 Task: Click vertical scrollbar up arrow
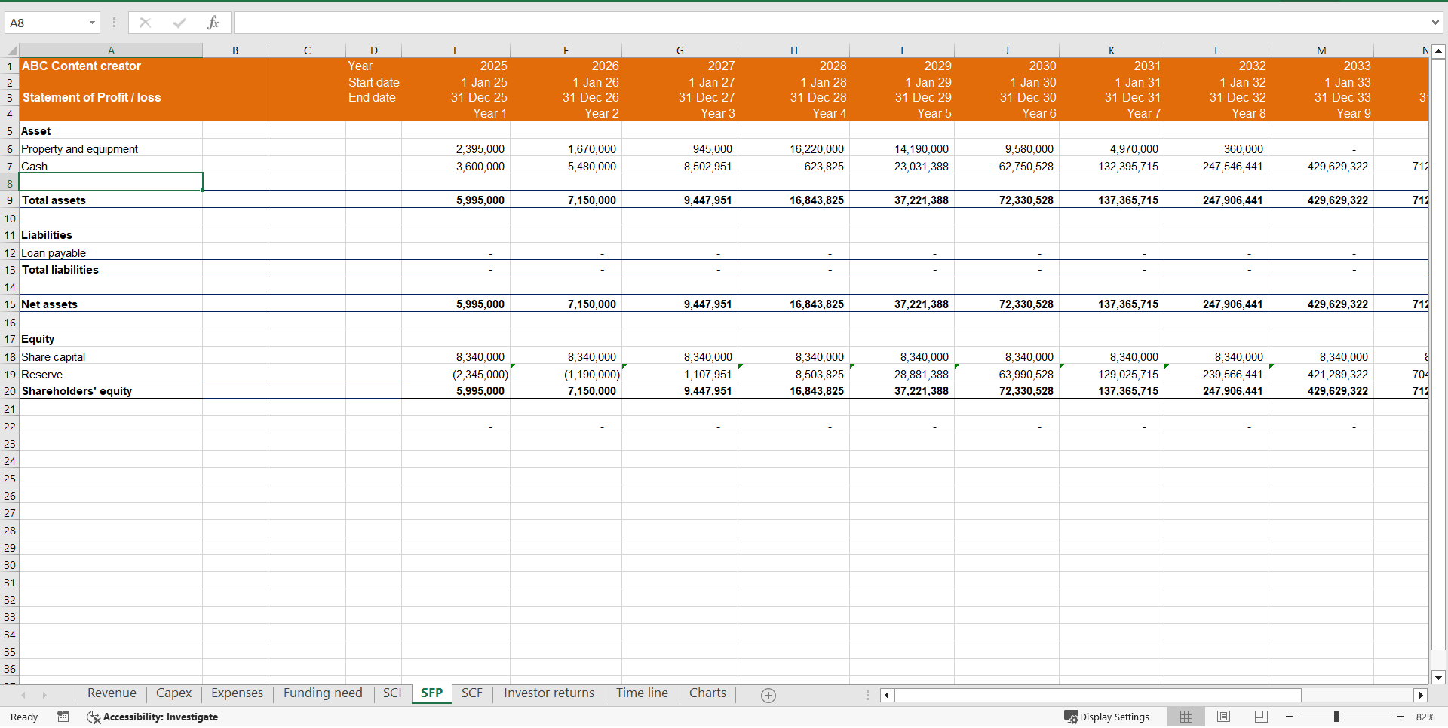(1438, 51)
